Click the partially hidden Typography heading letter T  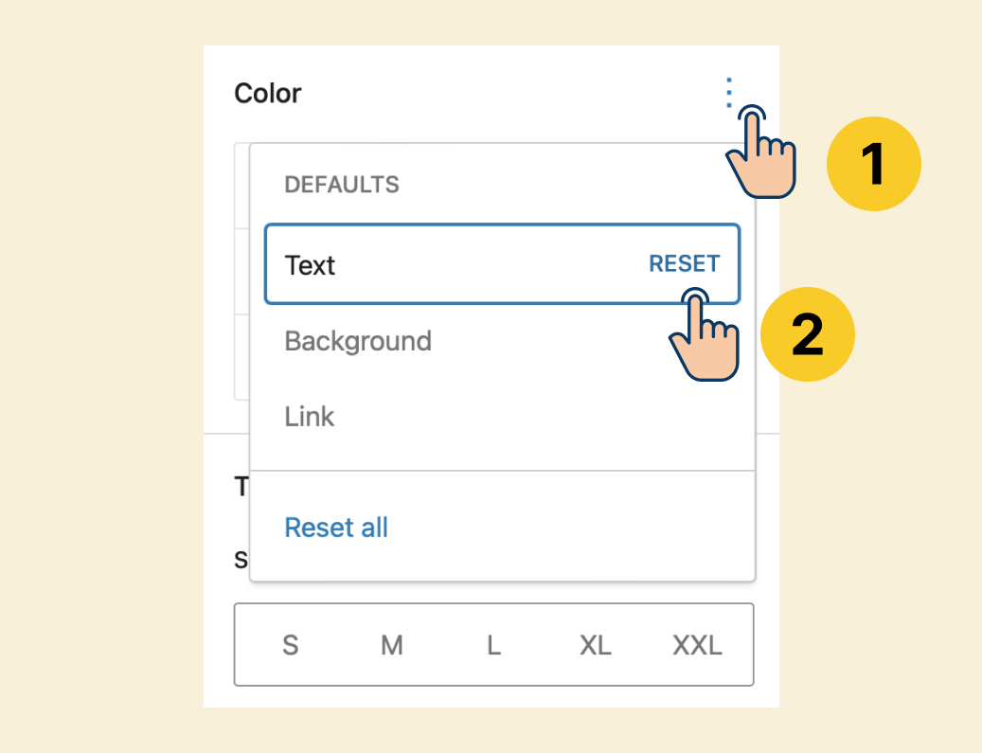241,487
